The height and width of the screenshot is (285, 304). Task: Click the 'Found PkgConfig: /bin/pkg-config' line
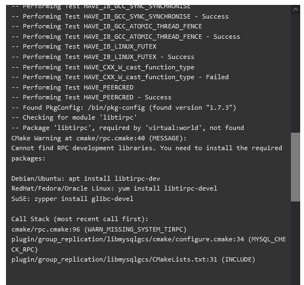[124, 108]
